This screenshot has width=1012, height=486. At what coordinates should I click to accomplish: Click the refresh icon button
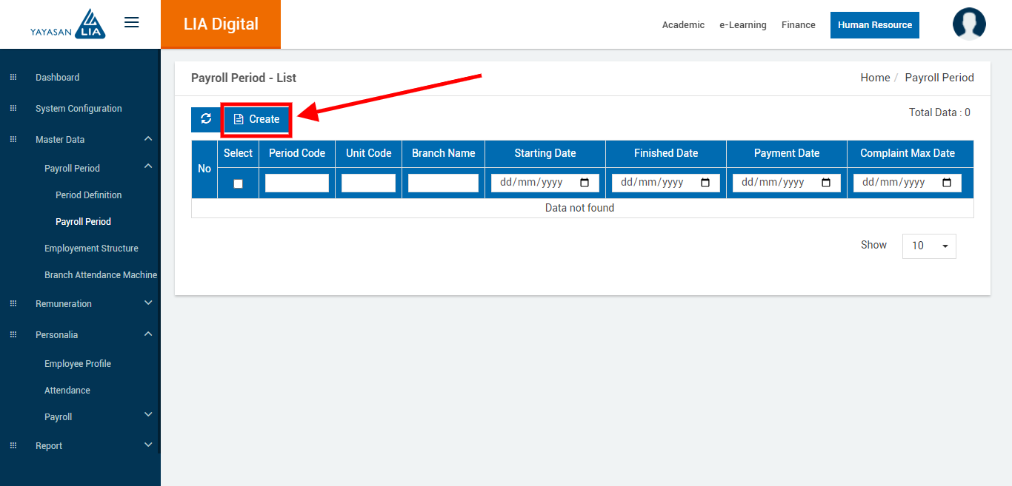point(206,119)
